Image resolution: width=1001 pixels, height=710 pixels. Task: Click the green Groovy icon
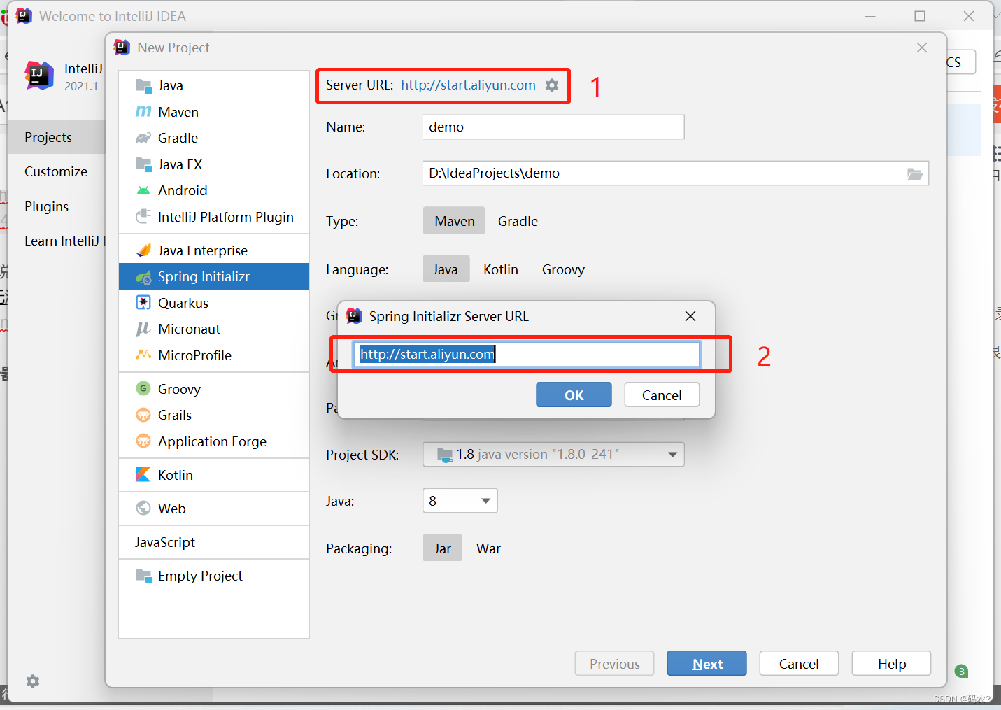143,388
